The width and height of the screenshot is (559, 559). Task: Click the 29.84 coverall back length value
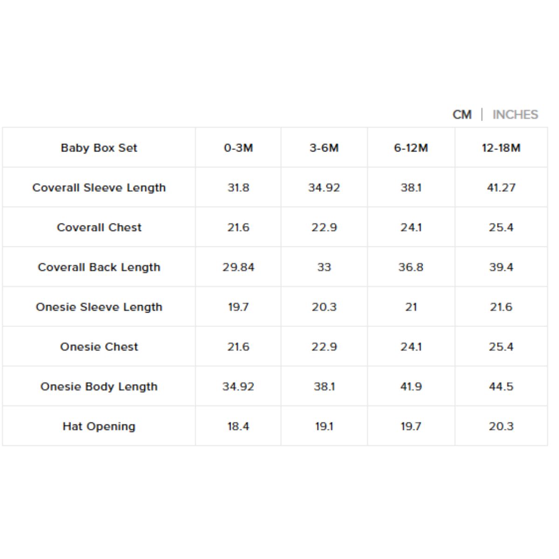coord(238,267)
